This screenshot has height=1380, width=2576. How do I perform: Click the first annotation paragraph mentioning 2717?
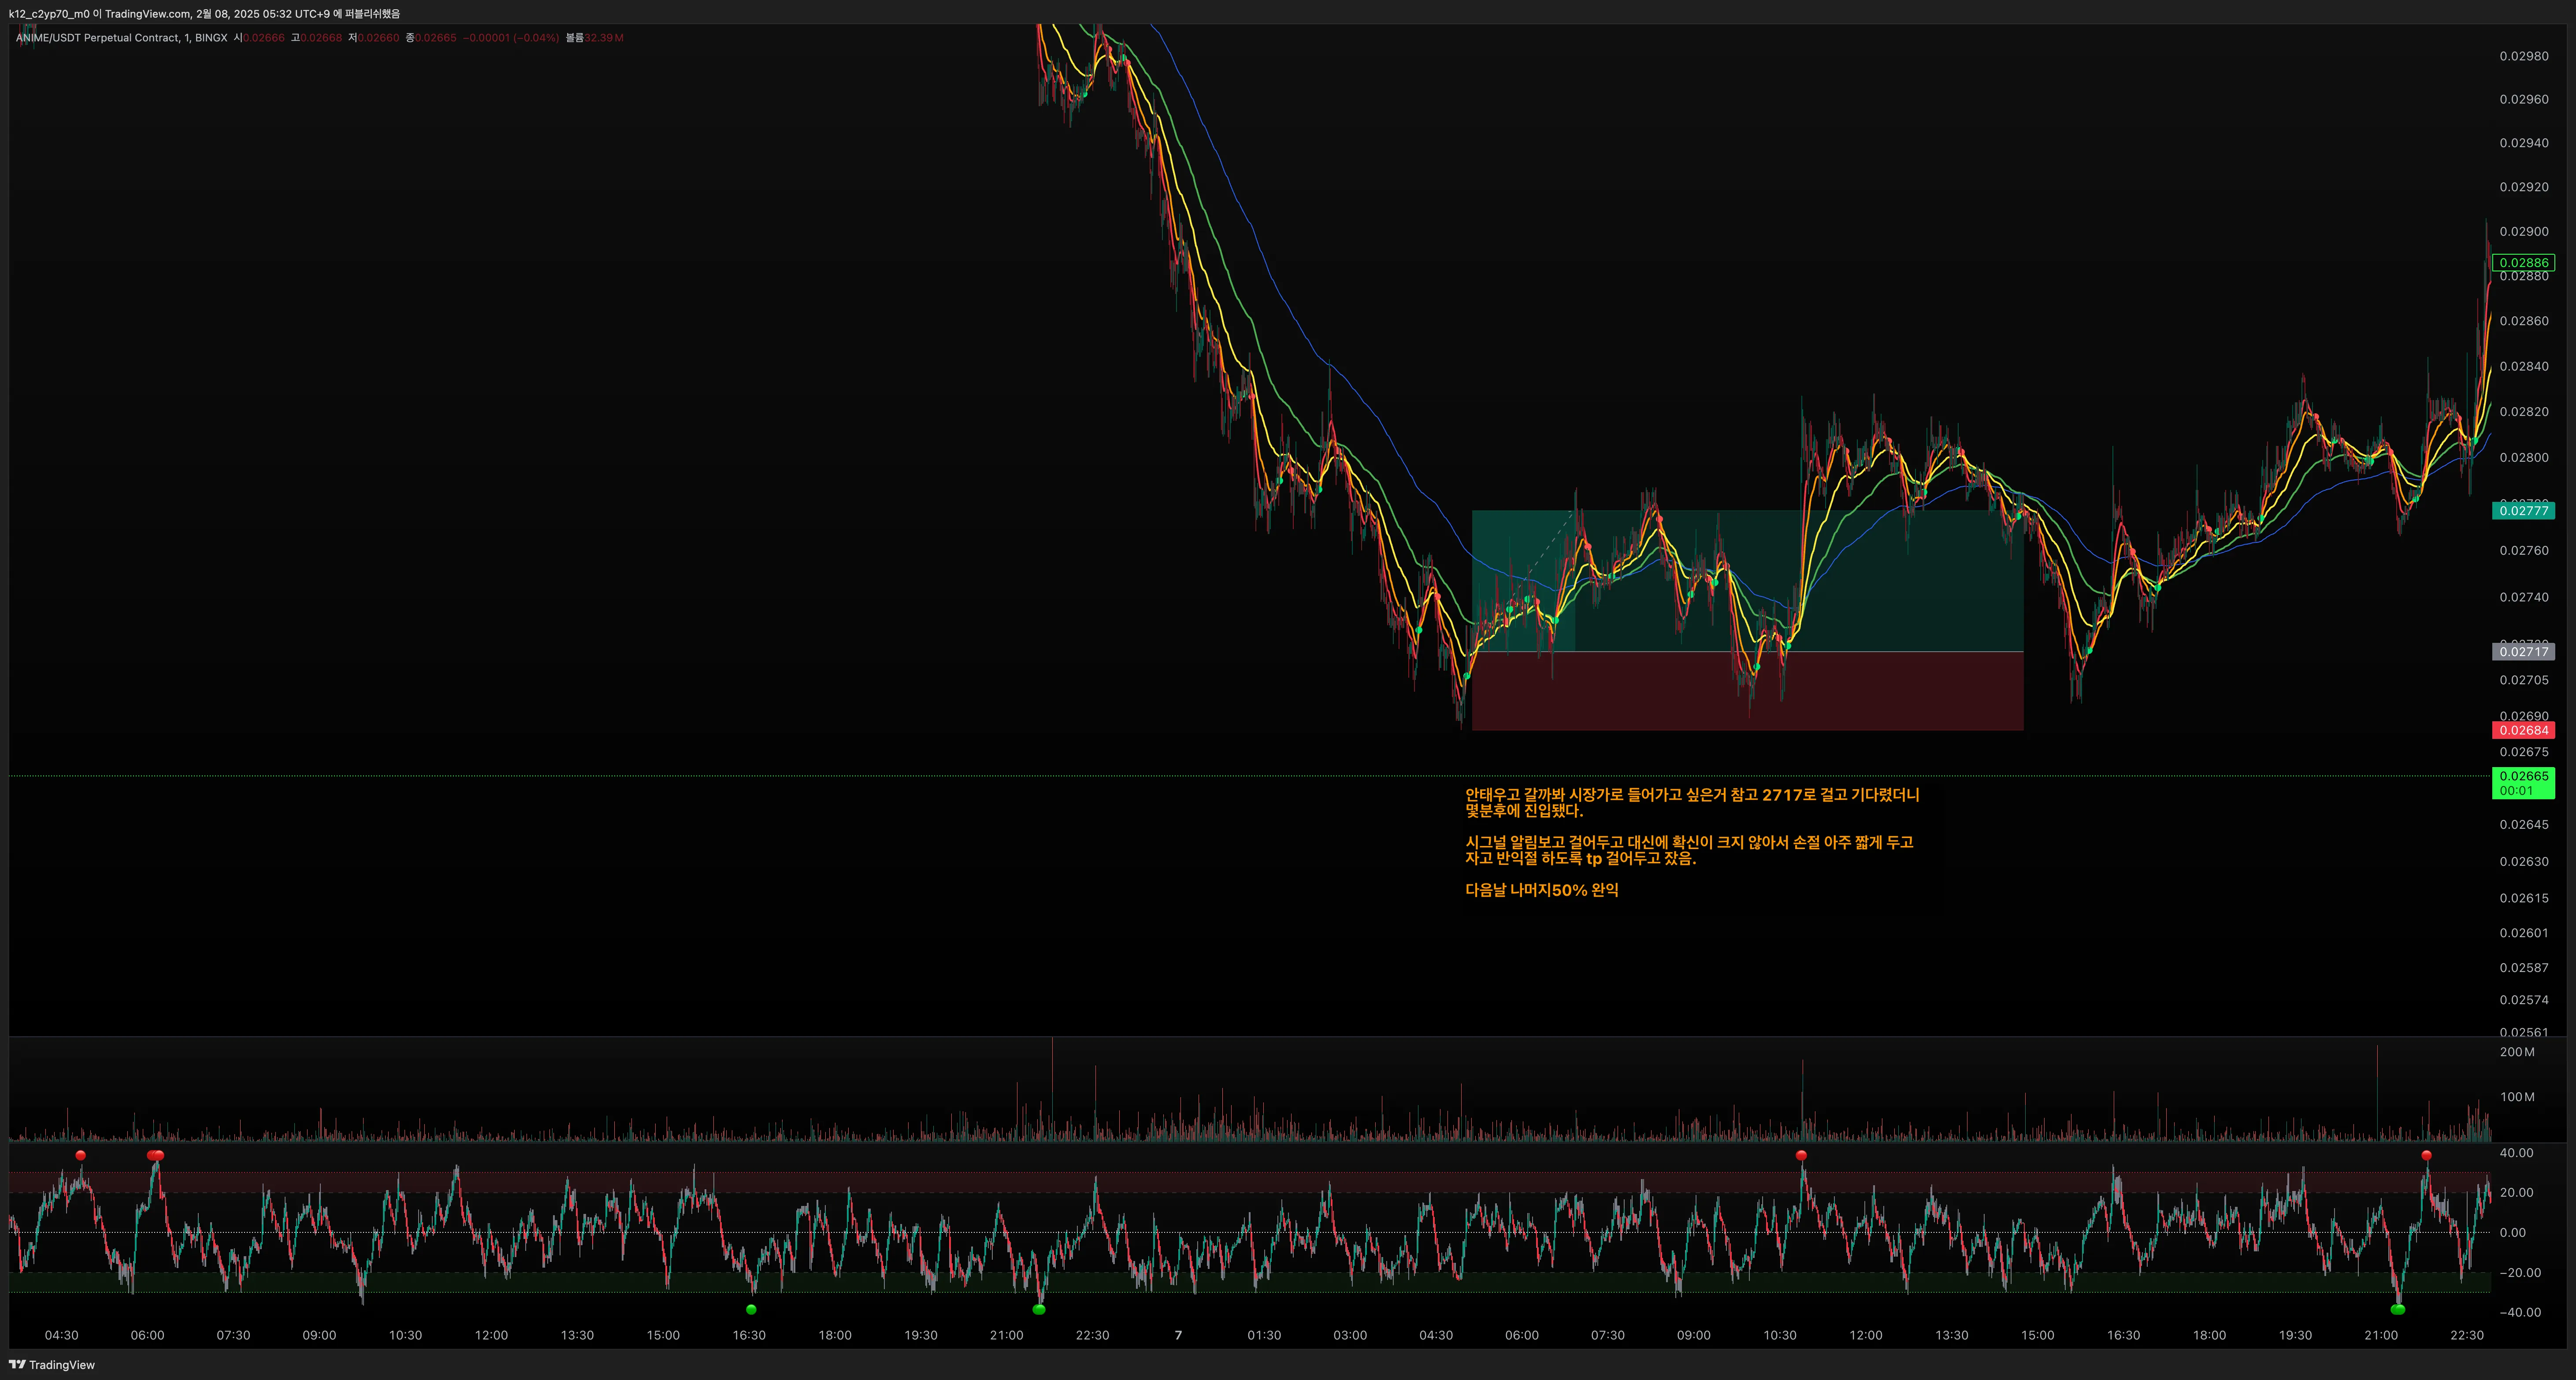tap(1692, 803)
